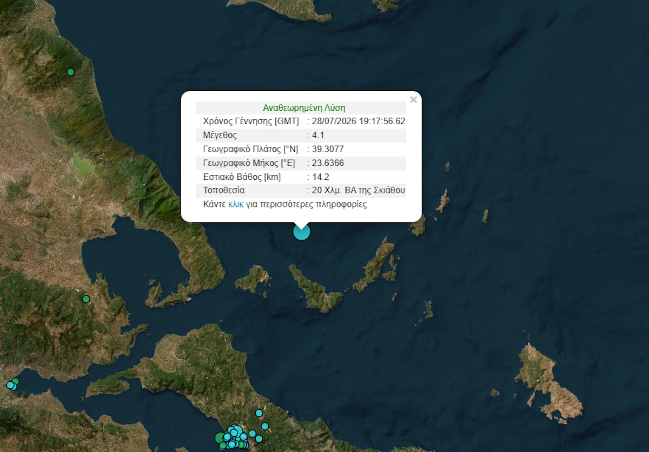Click the Χρόνος Γέννησης timestamp row
Screen dimensions: 649x452
tap(301, 121)
